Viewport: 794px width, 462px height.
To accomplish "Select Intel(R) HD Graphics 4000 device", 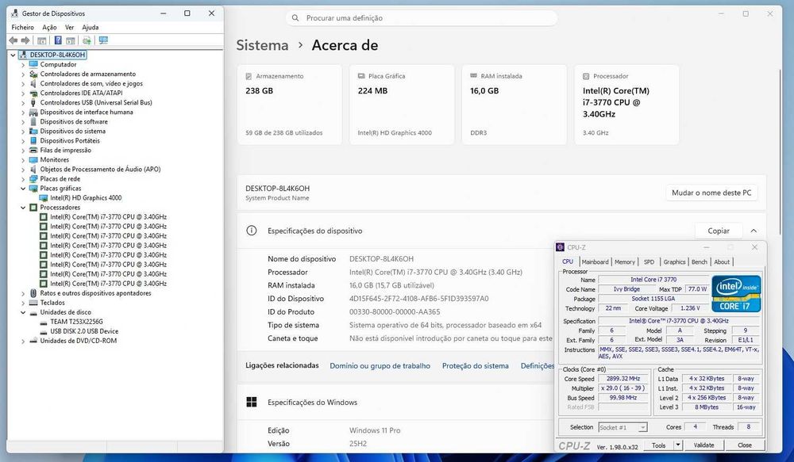I will 86,198.
